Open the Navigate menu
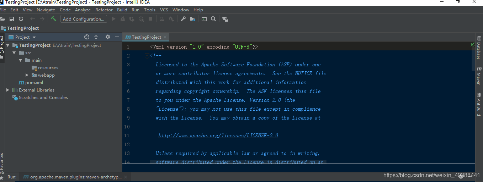The width and height of the screenshot is (483, 182). (46, 10)
